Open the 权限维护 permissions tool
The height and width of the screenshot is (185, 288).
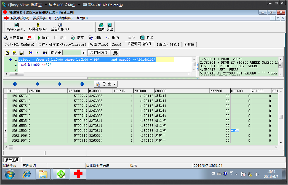(38, 27)
